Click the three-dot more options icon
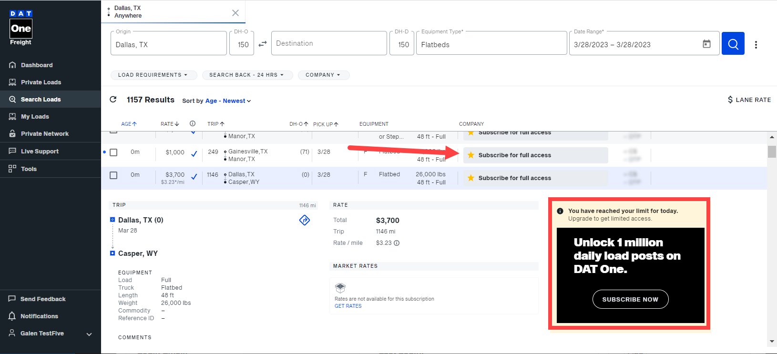 pos(756,44)
